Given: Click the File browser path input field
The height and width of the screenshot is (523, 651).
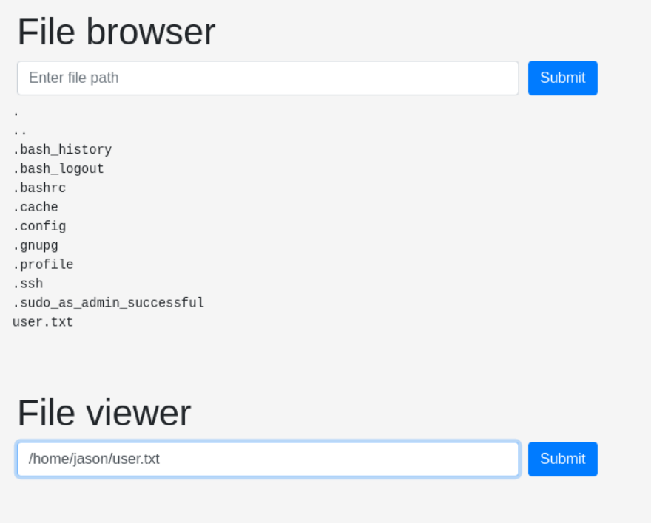Looking at the screenshot, I should (268, 78).
